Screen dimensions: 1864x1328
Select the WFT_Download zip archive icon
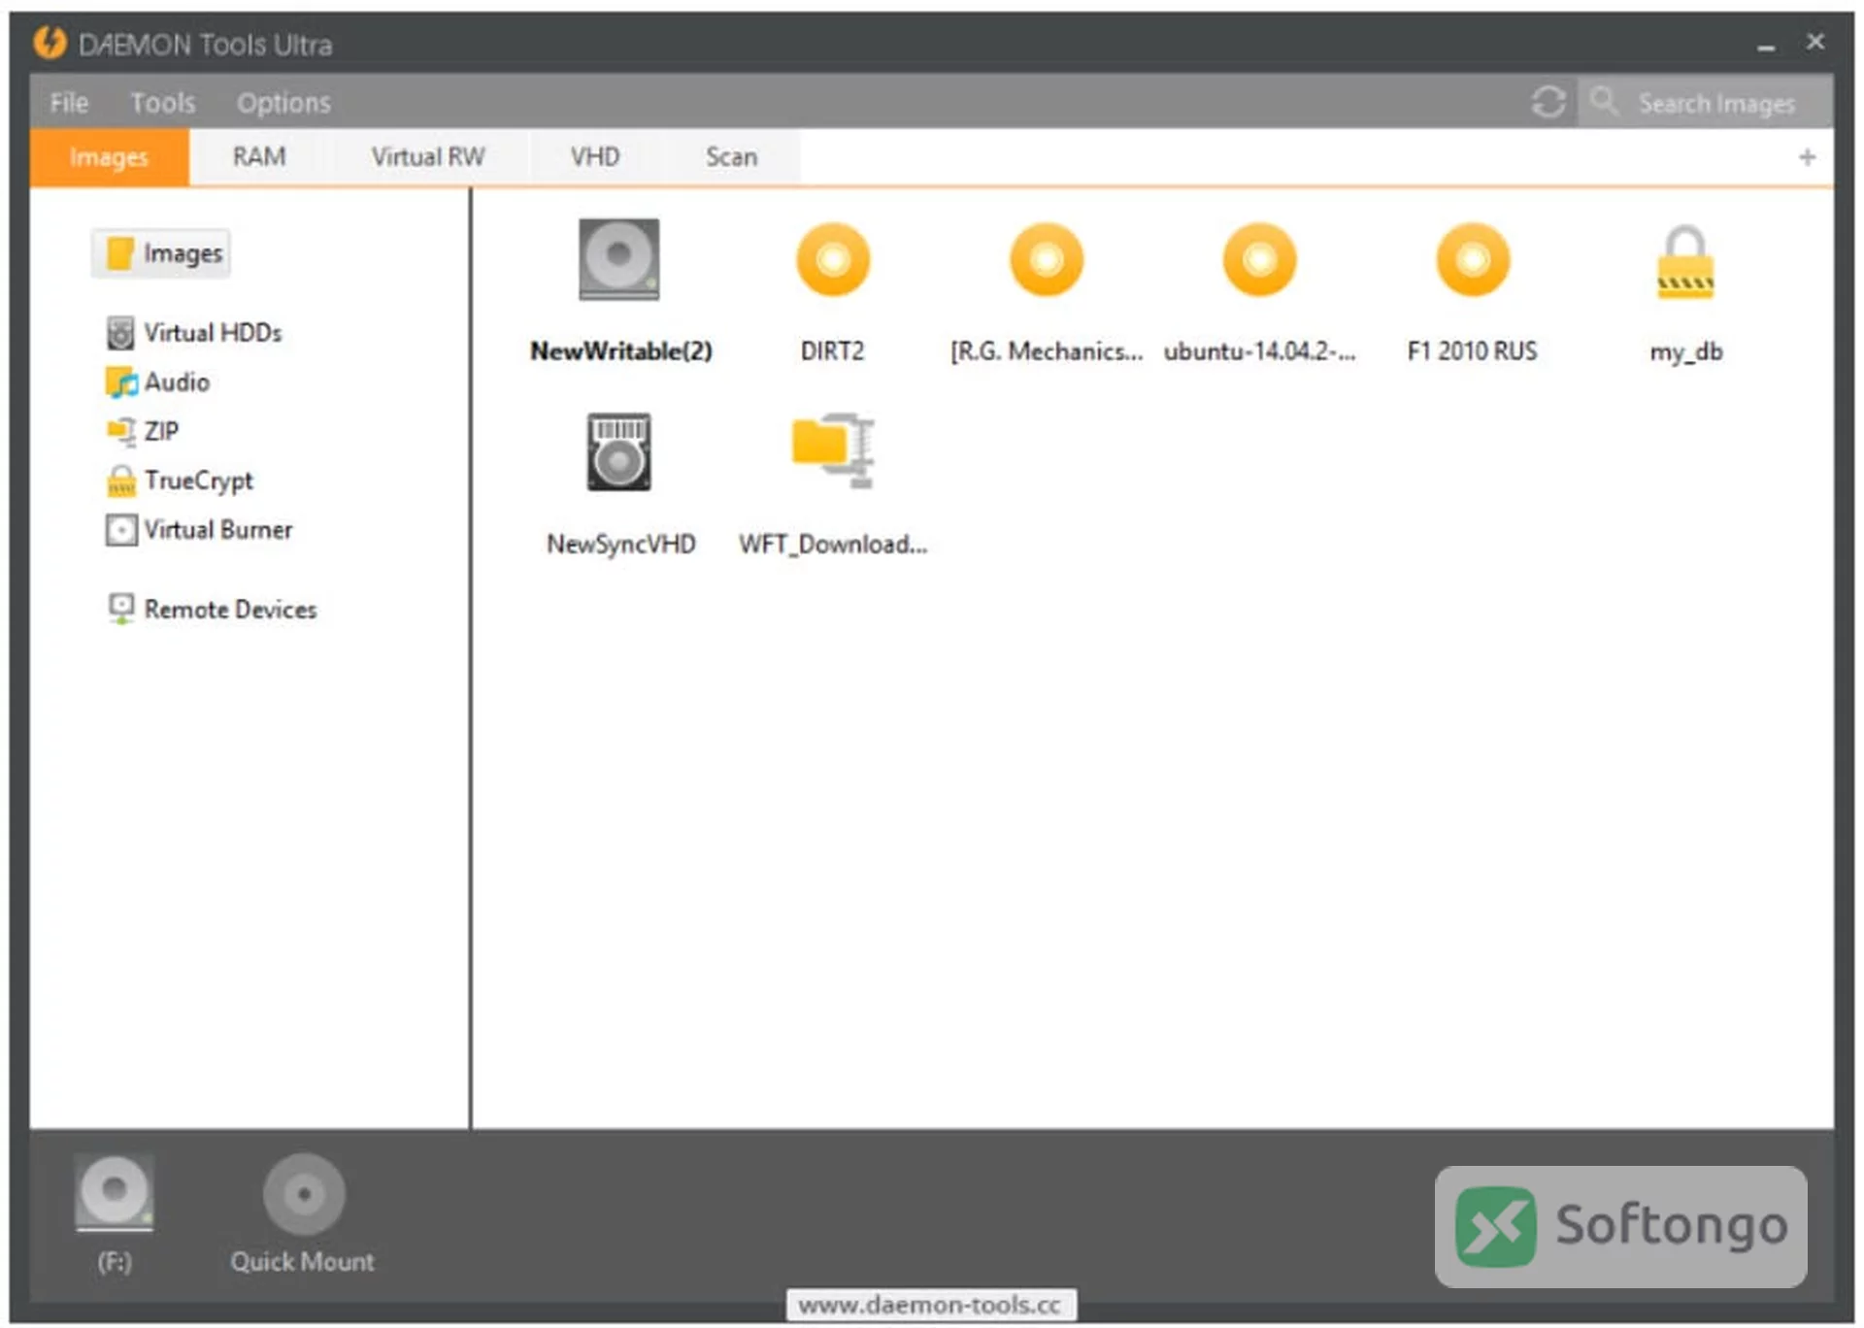pos(833,450)
